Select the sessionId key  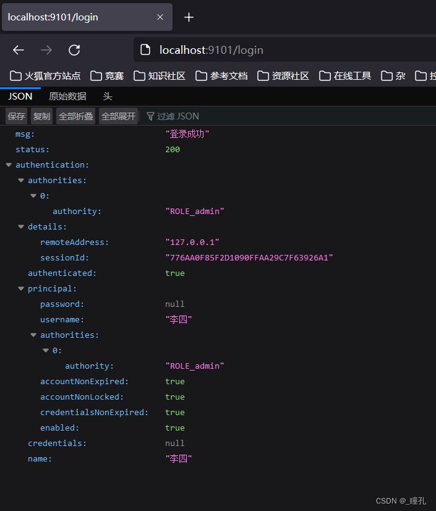pos(64,258)
